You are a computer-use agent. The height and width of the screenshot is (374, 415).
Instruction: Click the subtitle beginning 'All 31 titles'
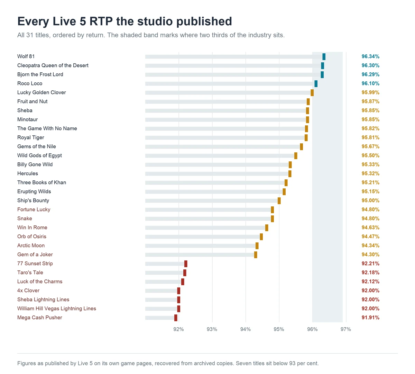click(151, 35)
